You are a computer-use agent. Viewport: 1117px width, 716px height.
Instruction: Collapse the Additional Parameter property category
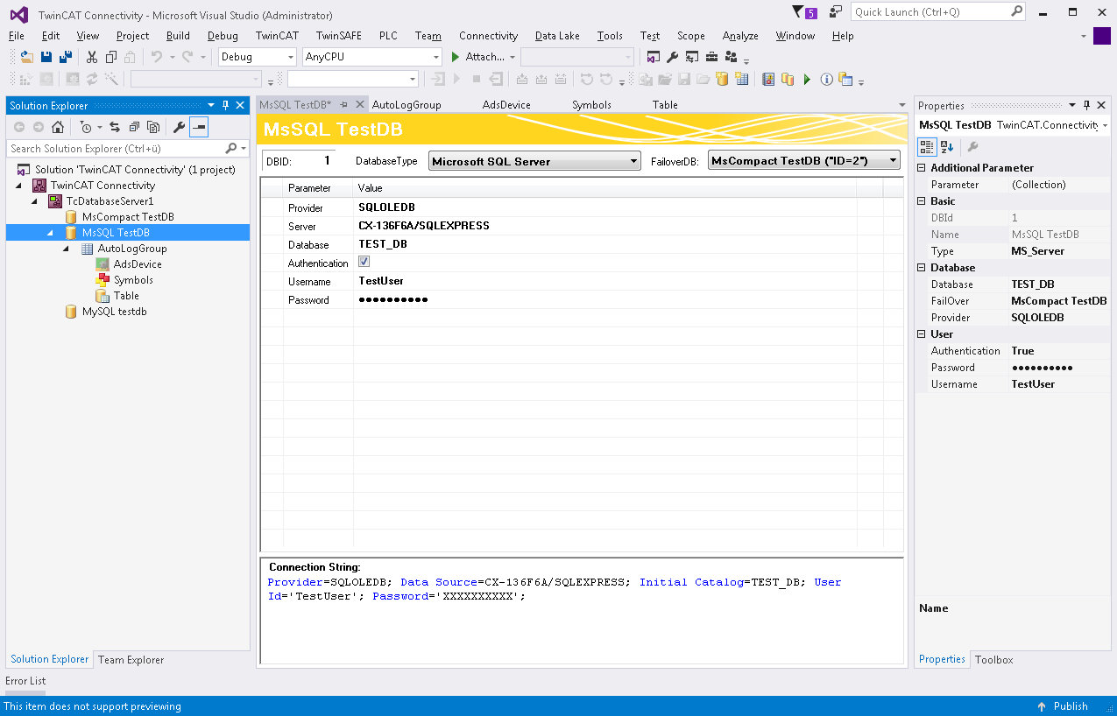click(922, 168)
